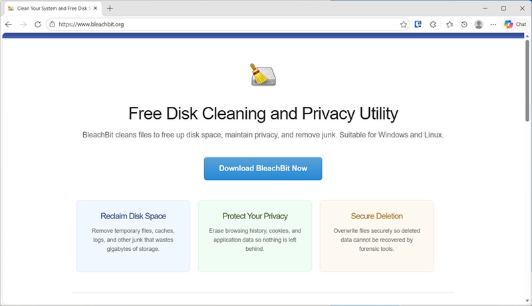Close the Clean Your System tab

(94, 8)
